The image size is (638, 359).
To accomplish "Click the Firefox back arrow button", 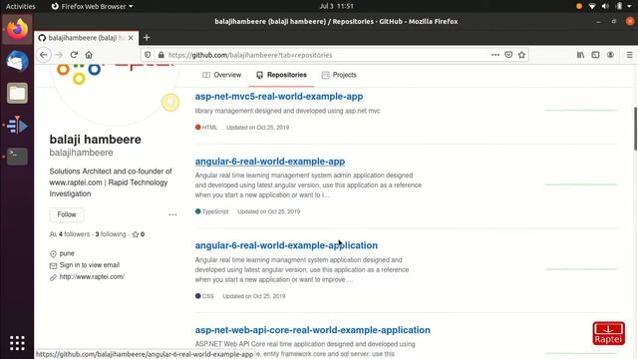I will 44,55.
